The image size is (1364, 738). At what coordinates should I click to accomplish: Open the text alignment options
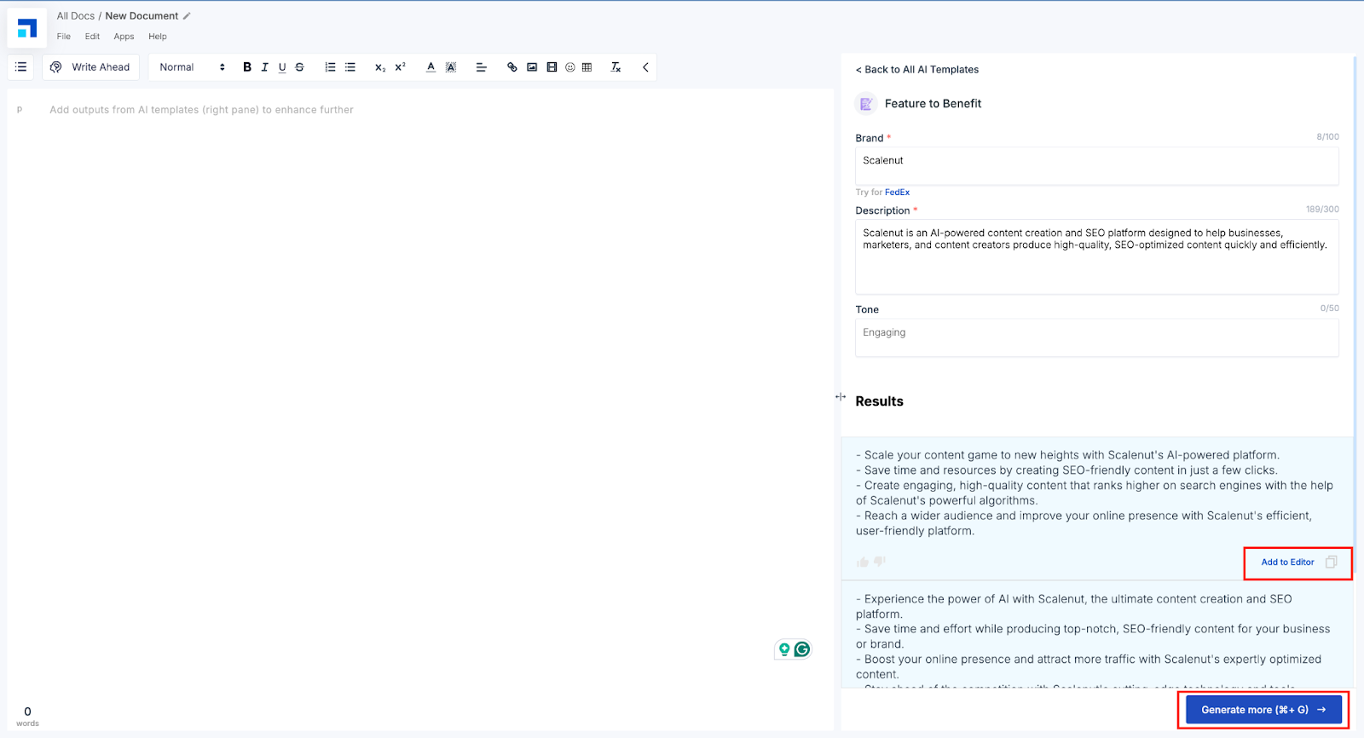tap(481, 67)
